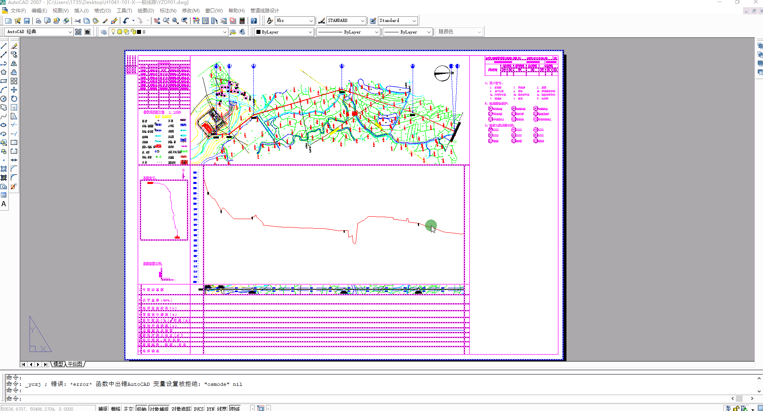Open the layer list dropdown
Screen dimensions: 763x411
[225, 32]
